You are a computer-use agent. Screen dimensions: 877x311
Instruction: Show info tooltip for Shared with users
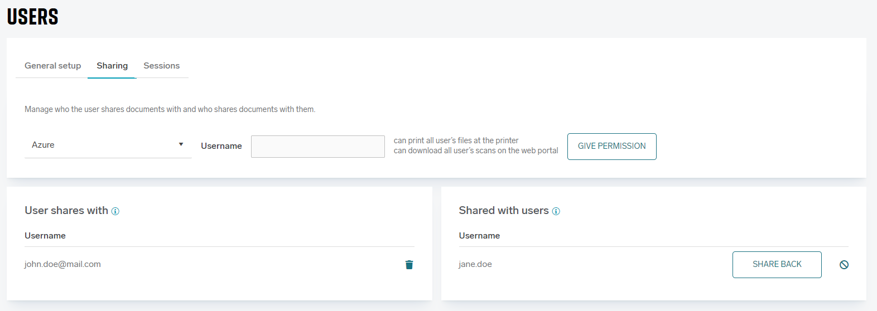click(556, 211)
